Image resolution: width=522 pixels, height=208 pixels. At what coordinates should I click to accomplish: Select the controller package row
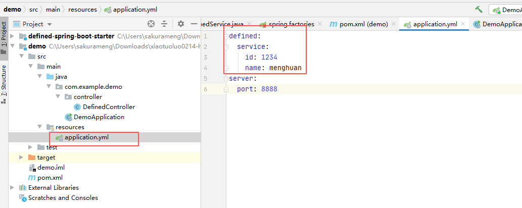point(105,97)
